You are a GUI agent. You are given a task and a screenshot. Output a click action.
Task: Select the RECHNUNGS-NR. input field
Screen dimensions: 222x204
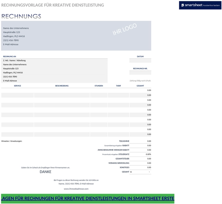[140, 73]
